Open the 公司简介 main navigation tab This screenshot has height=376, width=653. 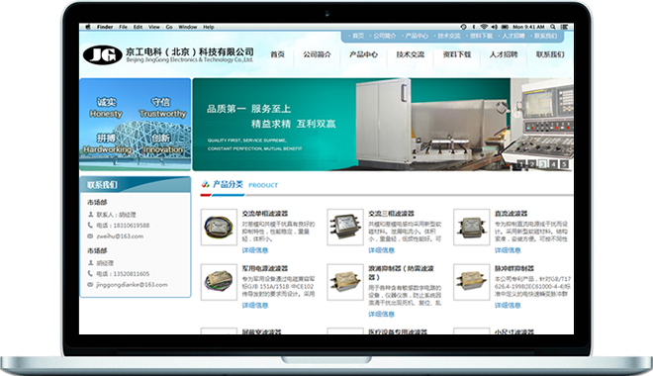point(317,54)
